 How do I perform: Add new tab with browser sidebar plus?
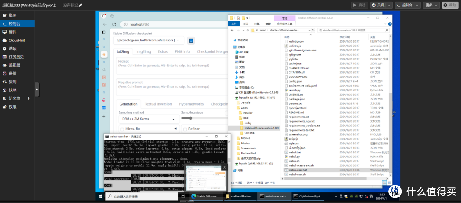pyautogui.click(x=104, y=116)
